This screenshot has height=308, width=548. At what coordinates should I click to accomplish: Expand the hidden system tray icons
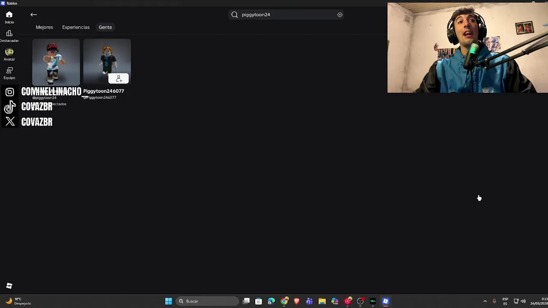click(x=485, y=301)
